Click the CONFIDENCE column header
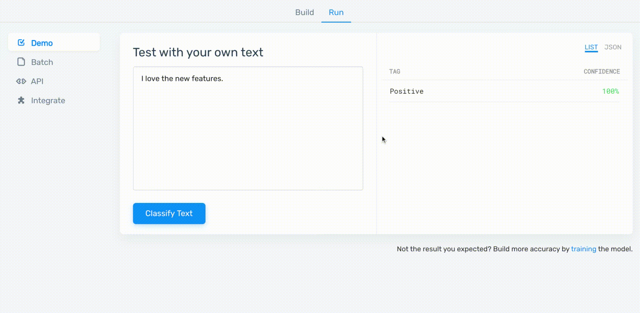This screenshot has width=640, height=313. pos(601,71)
